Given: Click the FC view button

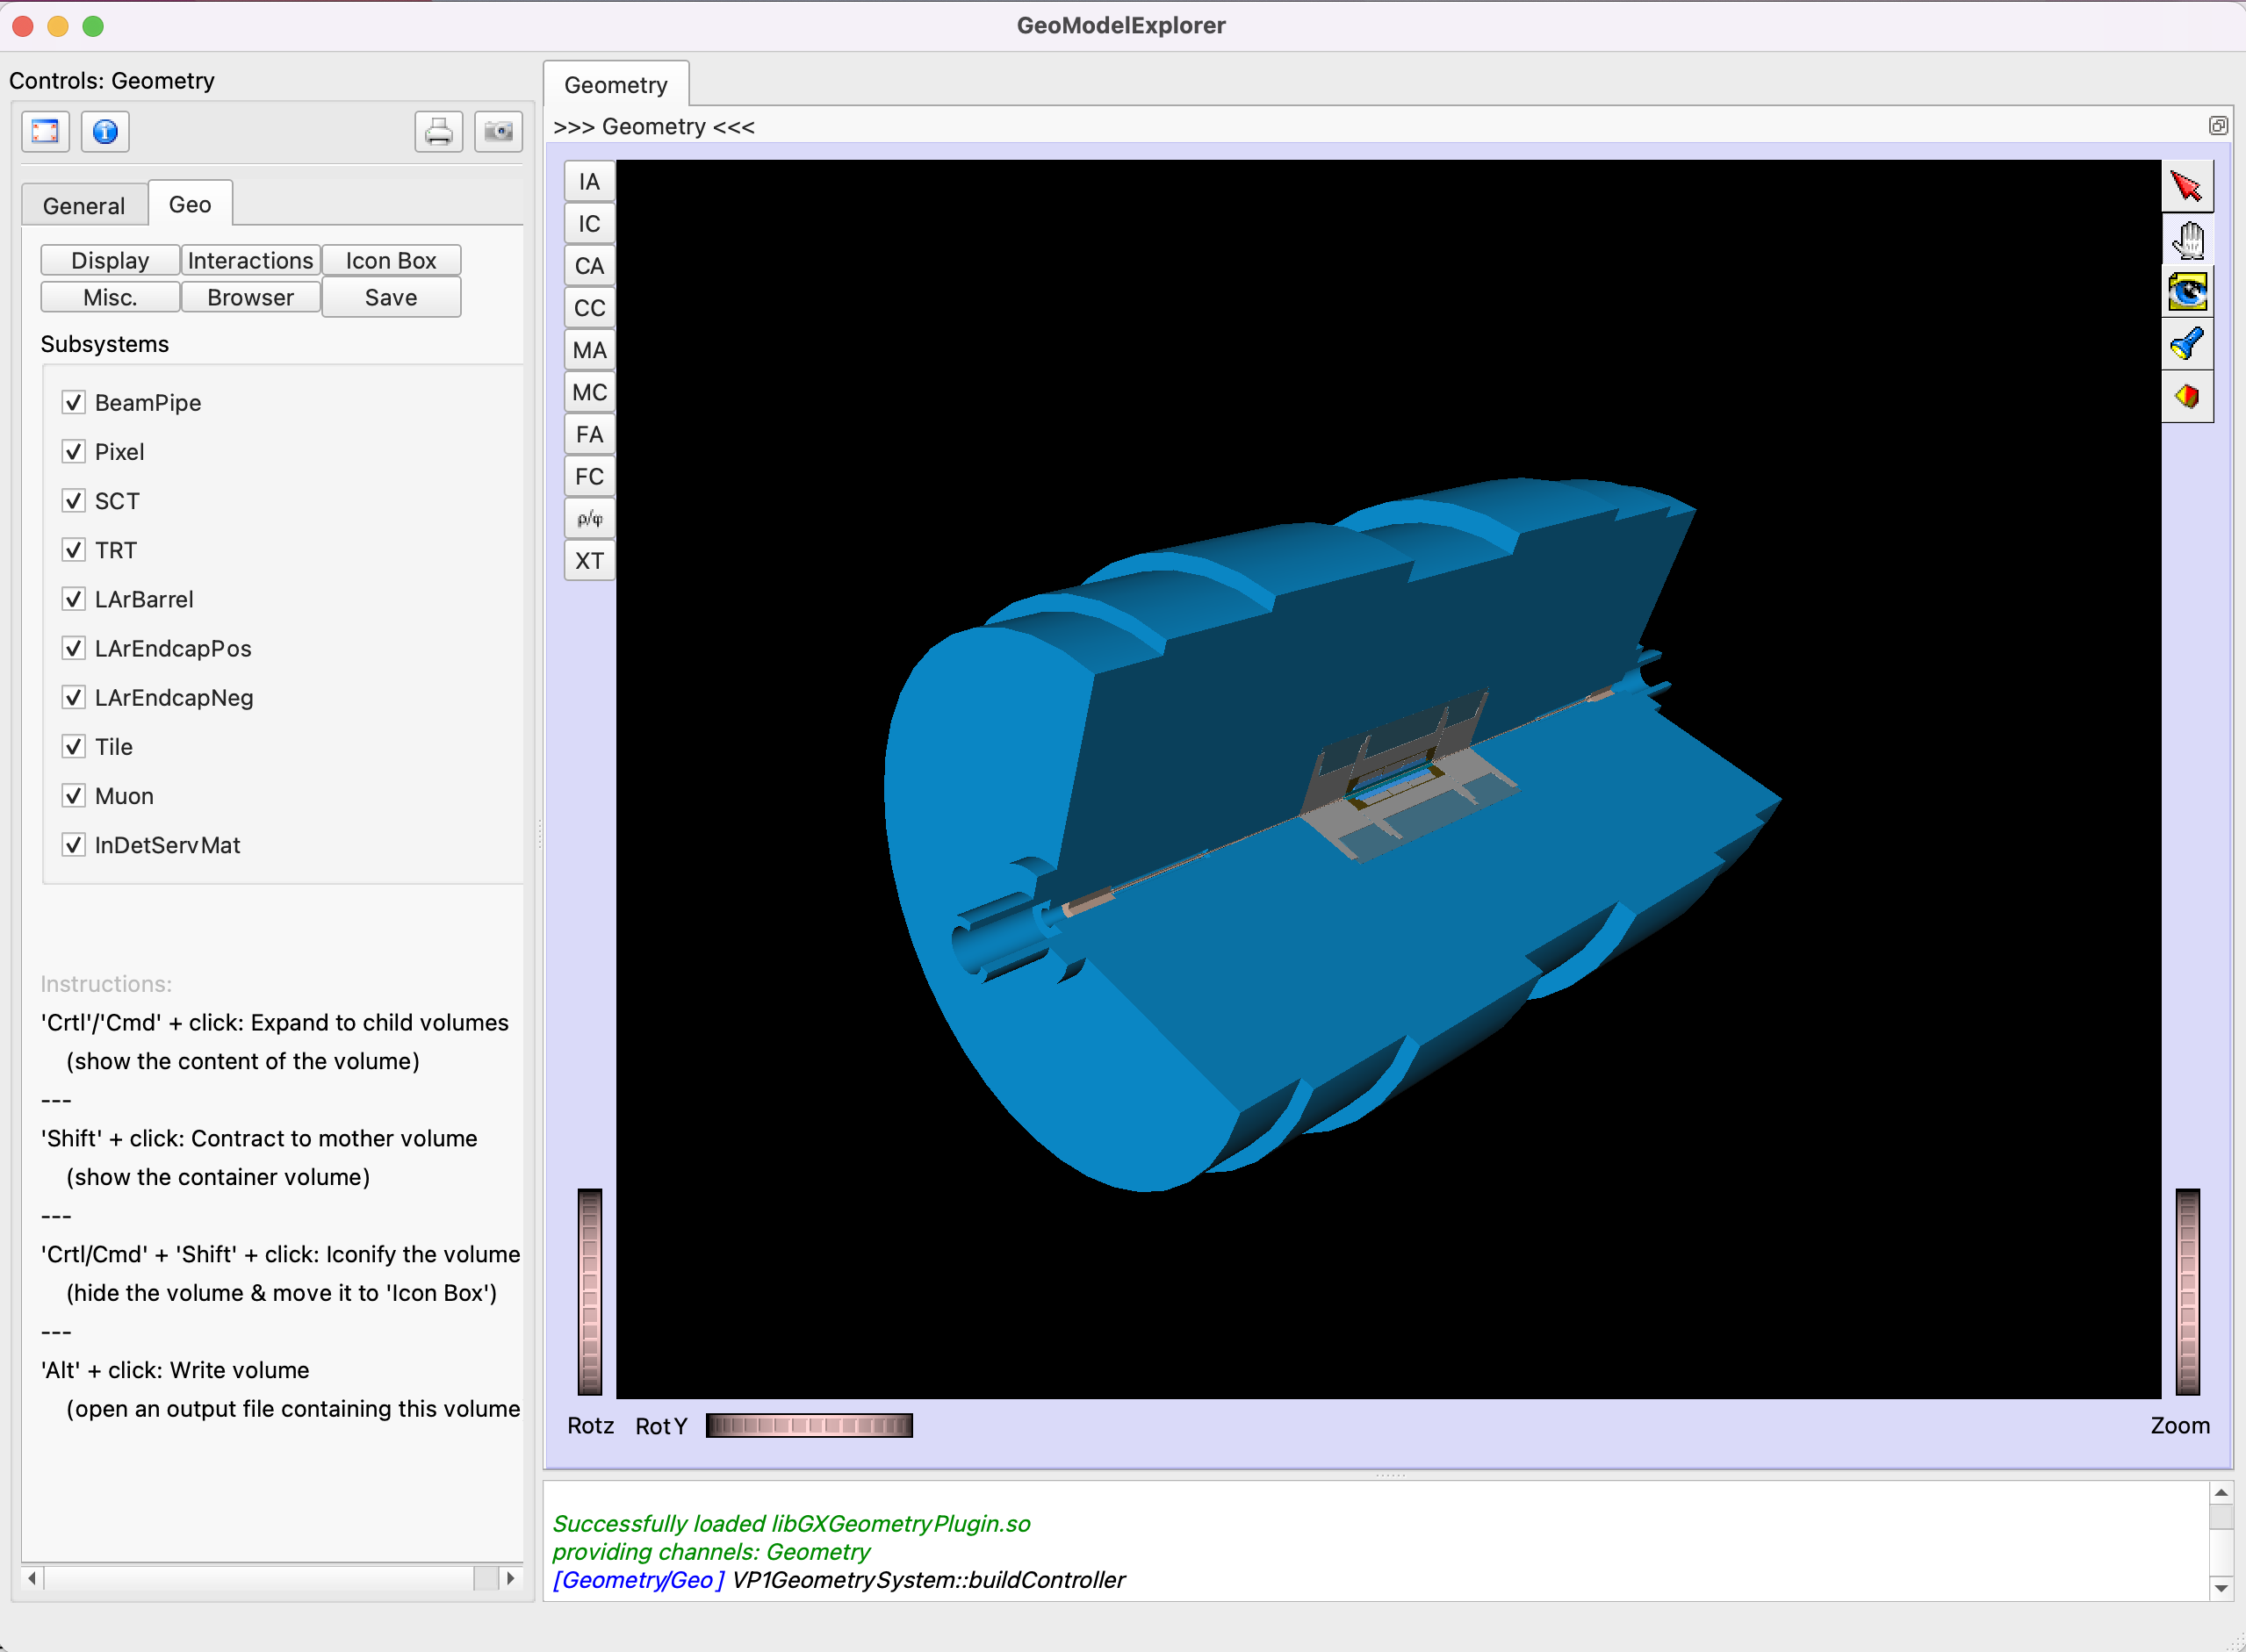Looking at the screenshot, I should (x=589, y=476).
